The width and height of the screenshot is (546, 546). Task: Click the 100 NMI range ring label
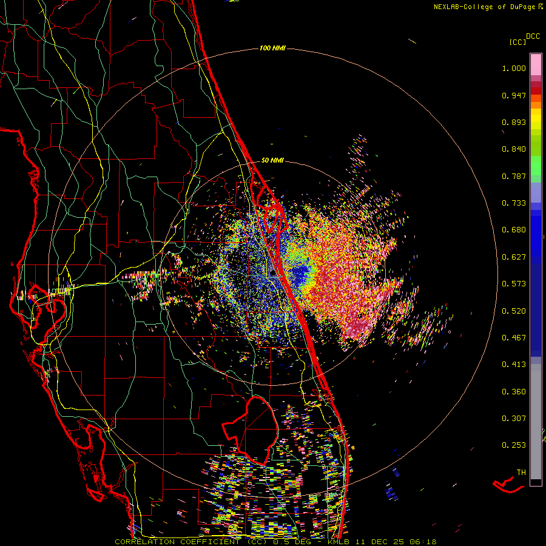272,48
